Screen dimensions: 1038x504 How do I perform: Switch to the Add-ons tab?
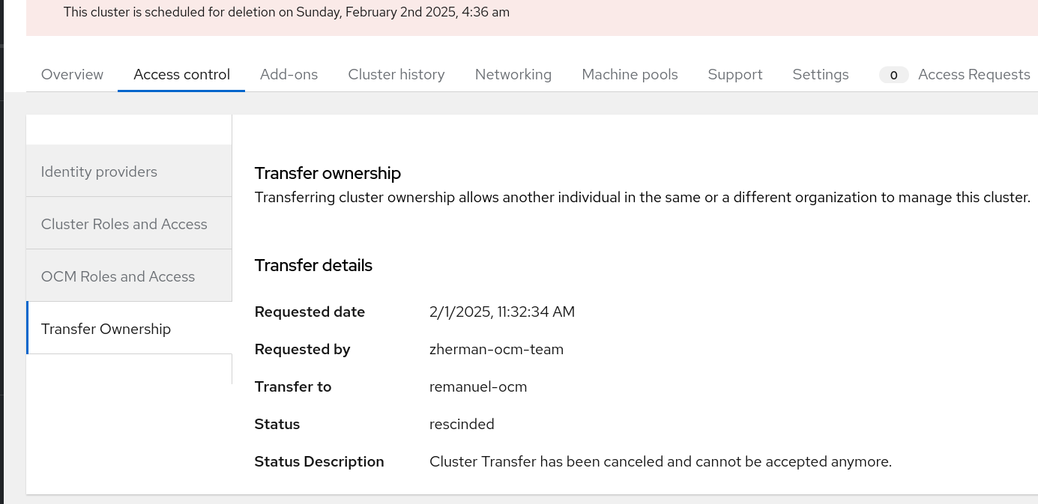pos(289,75)
